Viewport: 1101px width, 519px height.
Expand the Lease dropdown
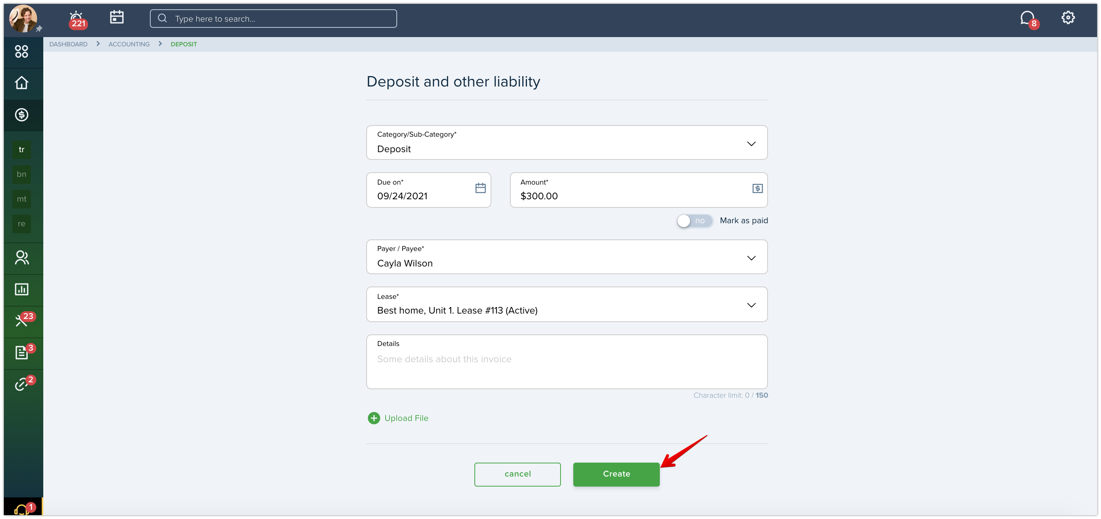pos(567,304)
